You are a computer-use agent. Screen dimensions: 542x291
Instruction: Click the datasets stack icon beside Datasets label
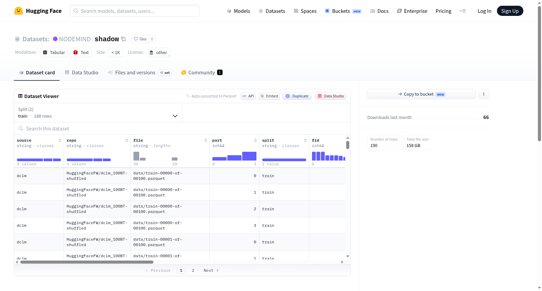pos(17,39)
